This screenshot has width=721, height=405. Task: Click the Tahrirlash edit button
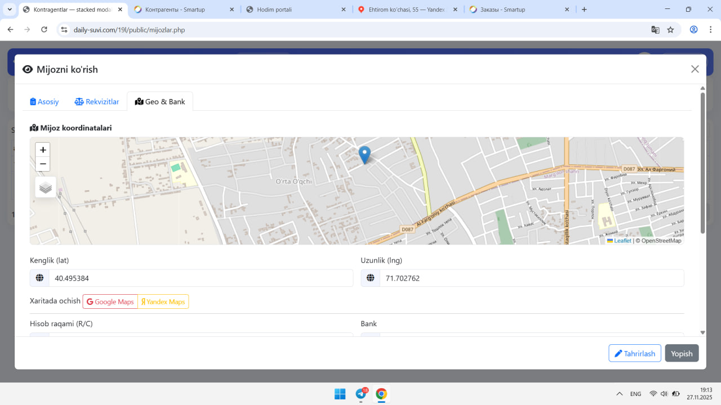(634, 353)
